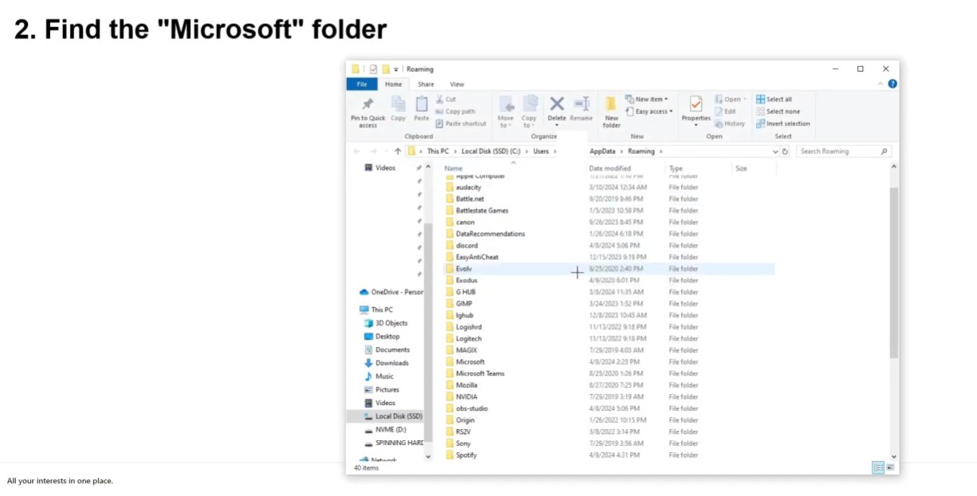This screenshot has width=977, height=496.
Task: Pin current folder to Quick access
Action: (367, 110)
